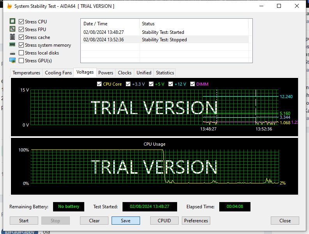Image resolution: width=309 pixels, height=234 pixels.
Task: Open the Cooling Fans tab
Action: coord(59,73)
